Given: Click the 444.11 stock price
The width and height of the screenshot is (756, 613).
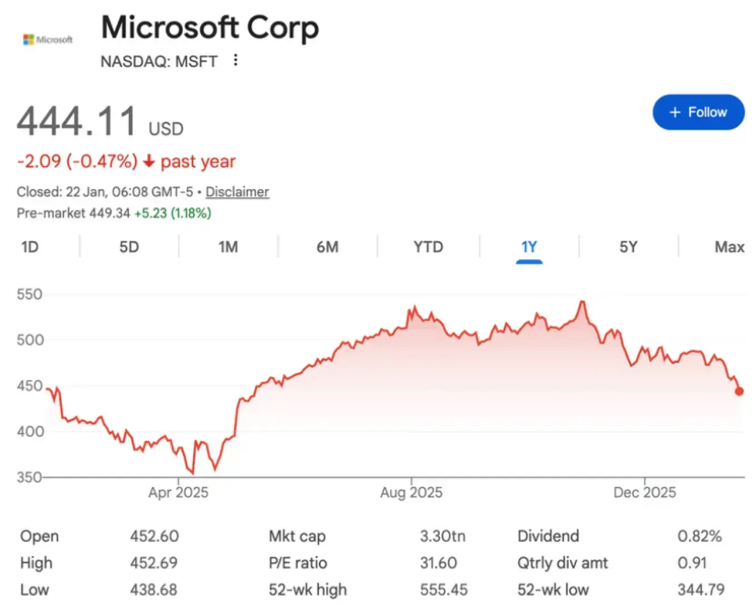Looking at the screenshot, I should coord(77,121).
